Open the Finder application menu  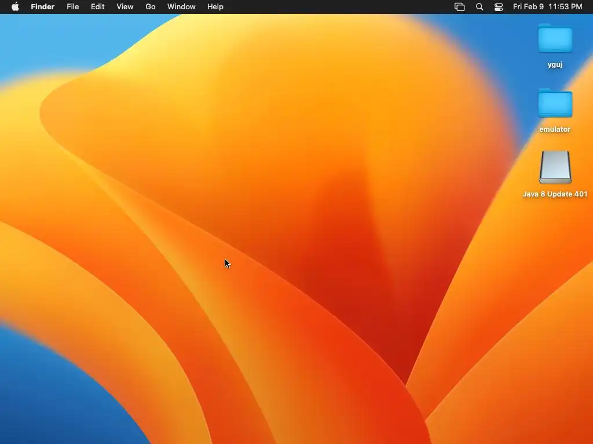43,7
